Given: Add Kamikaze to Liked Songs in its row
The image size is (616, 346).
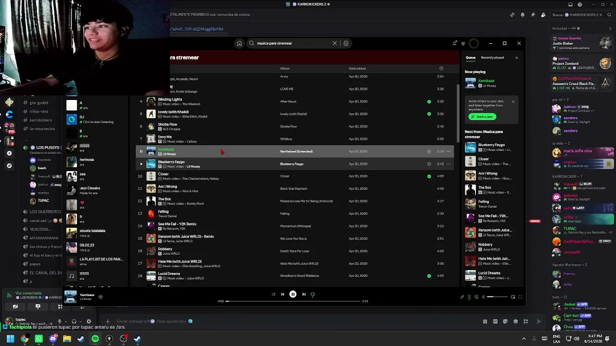Looking at the screenshot, I should (x=429, y=151).
